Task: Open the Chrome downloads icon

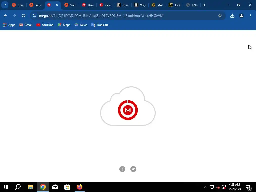Action: tap(232, 16)
